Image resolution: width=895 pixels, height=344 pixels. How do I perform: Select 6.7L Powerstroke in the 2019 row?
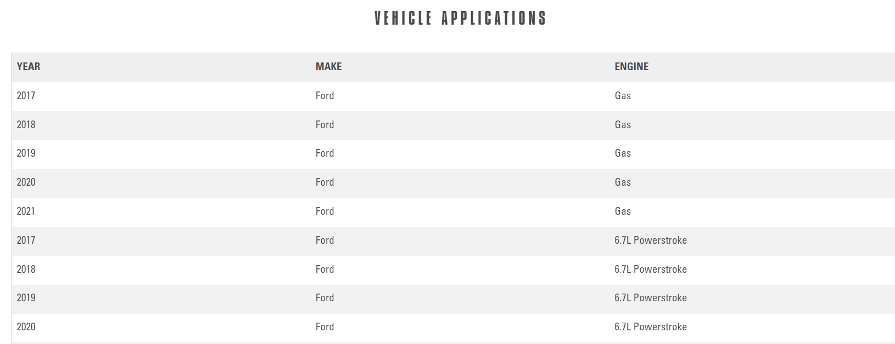(651, 298)
